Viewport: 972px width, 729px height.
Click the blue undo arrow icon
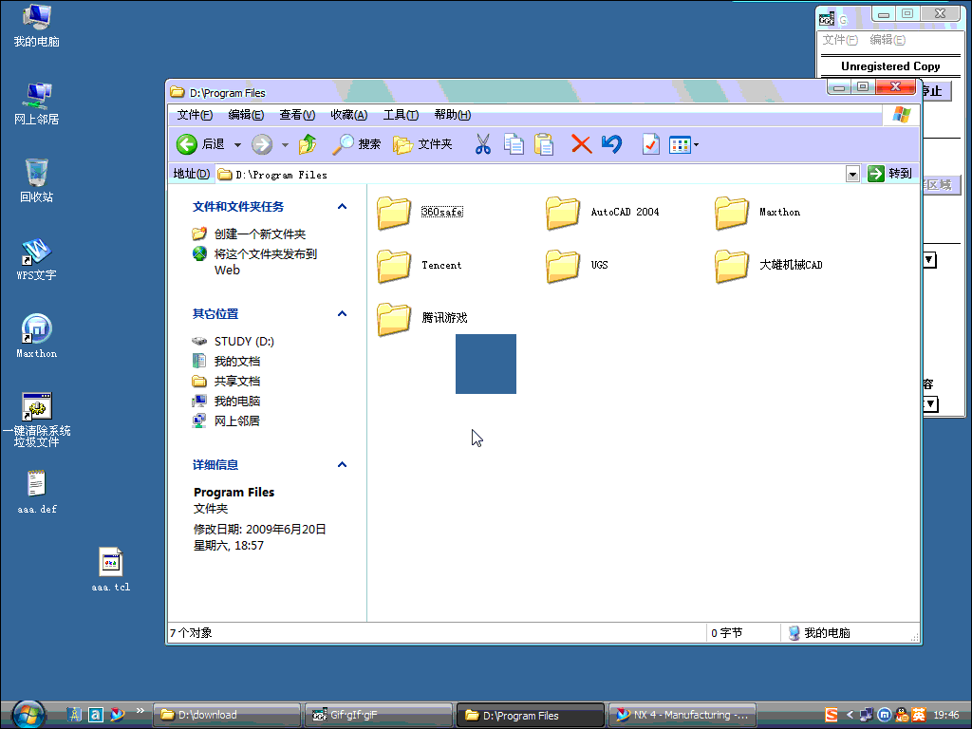click(610, 144)
